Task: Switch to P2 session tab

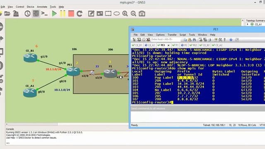Action: (x=184, y=45)
